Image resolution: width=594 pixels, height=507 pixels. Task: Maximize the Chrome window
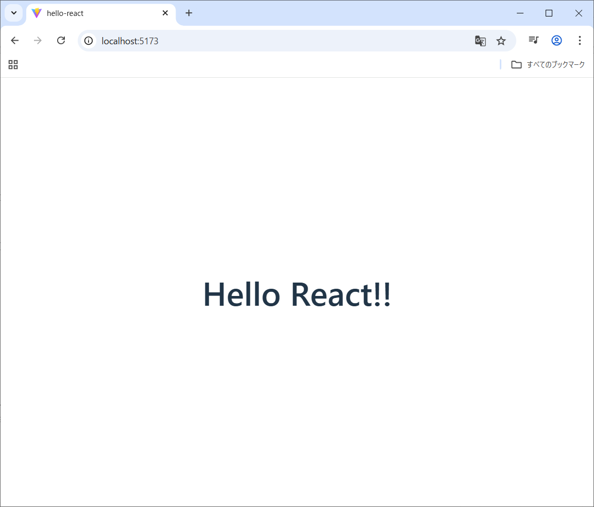tap(549, 13)
